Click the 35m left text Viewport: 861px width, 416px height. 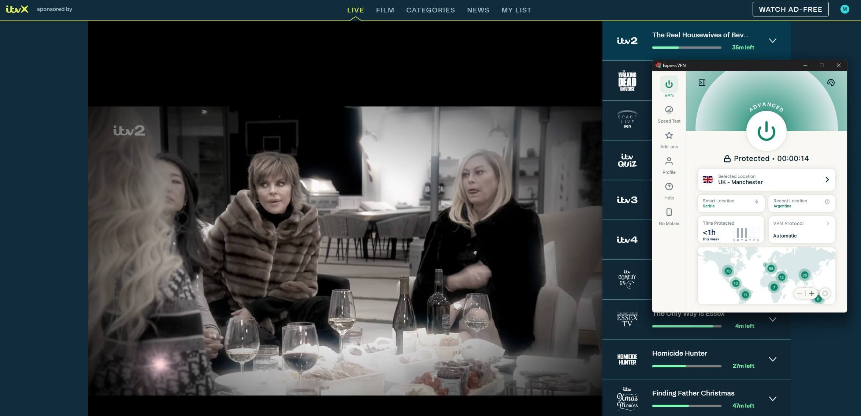[743, 48]
